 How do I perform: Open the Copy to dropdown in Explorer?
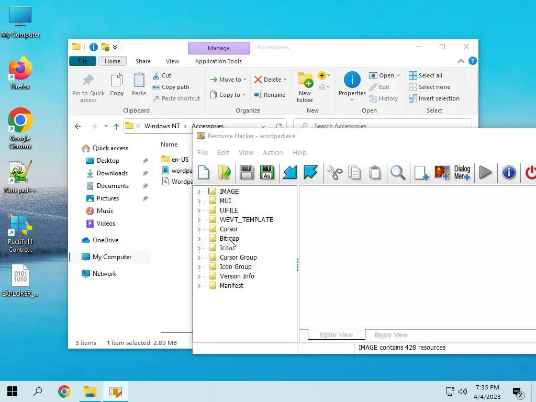(228, 95)
